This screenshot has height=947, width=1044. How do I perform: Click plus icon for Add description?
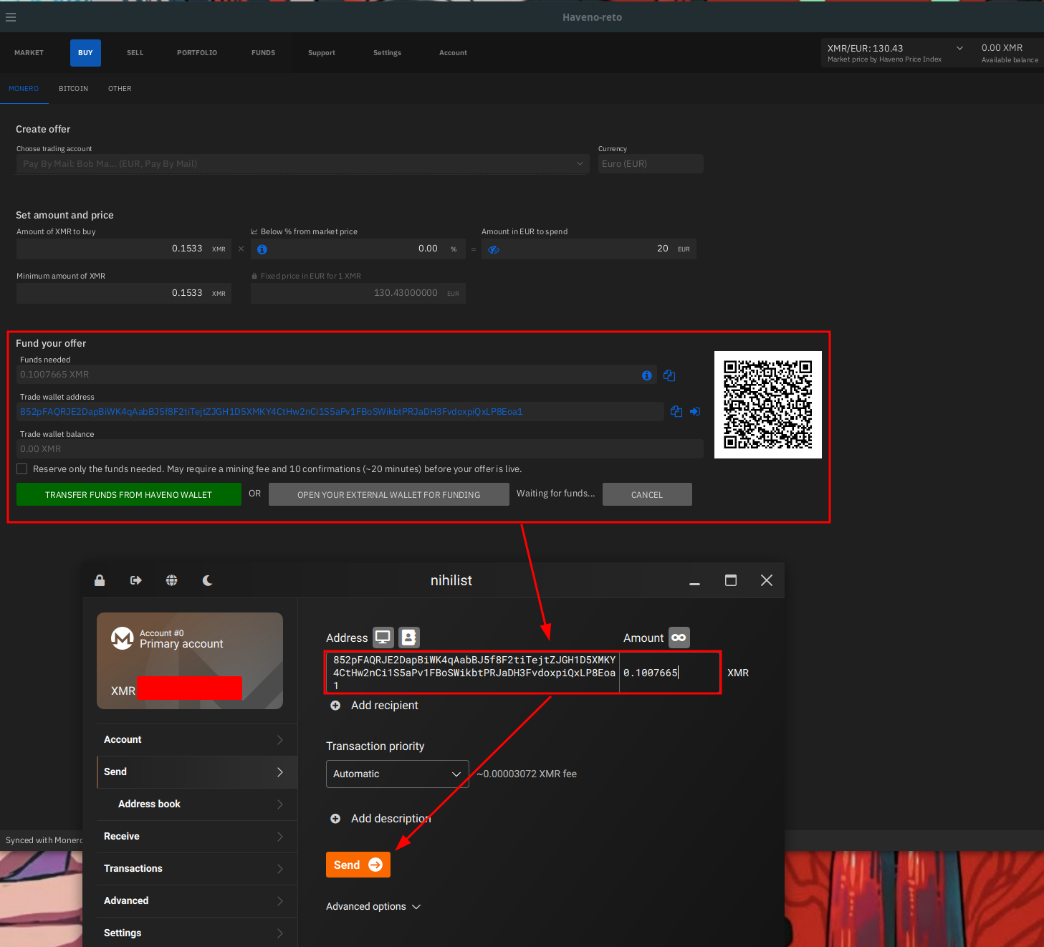(x=335, y=819)
